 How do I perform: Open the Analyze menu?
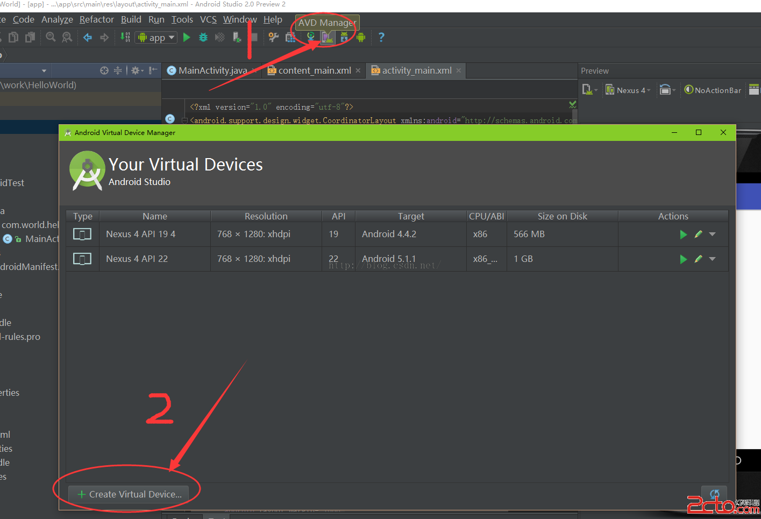pos(57,19)
